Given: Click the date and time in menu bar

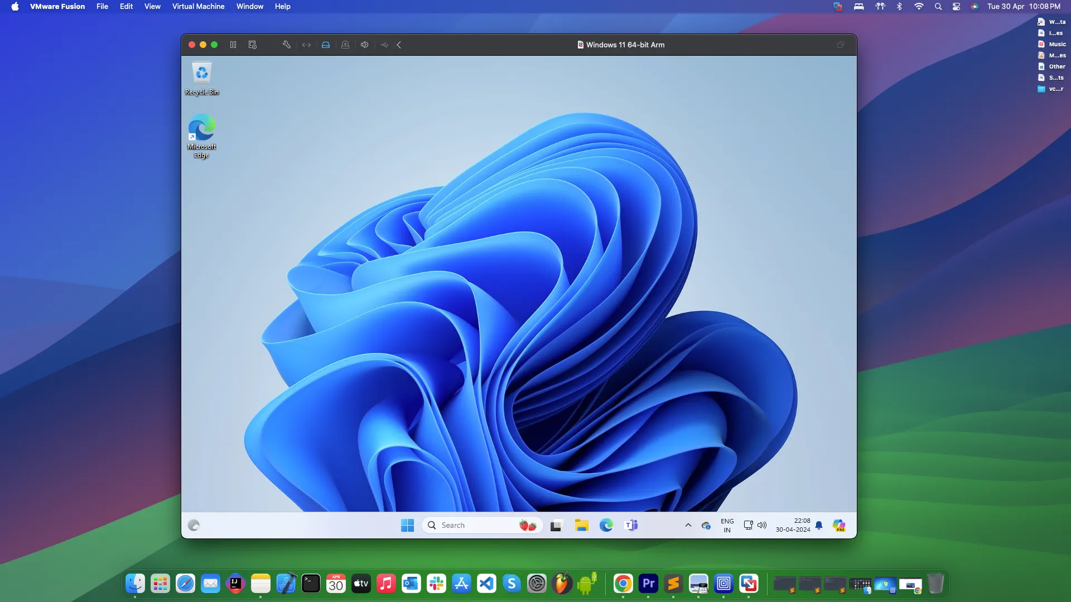Looking at the screenshot, I should [x=1024, y=7].
